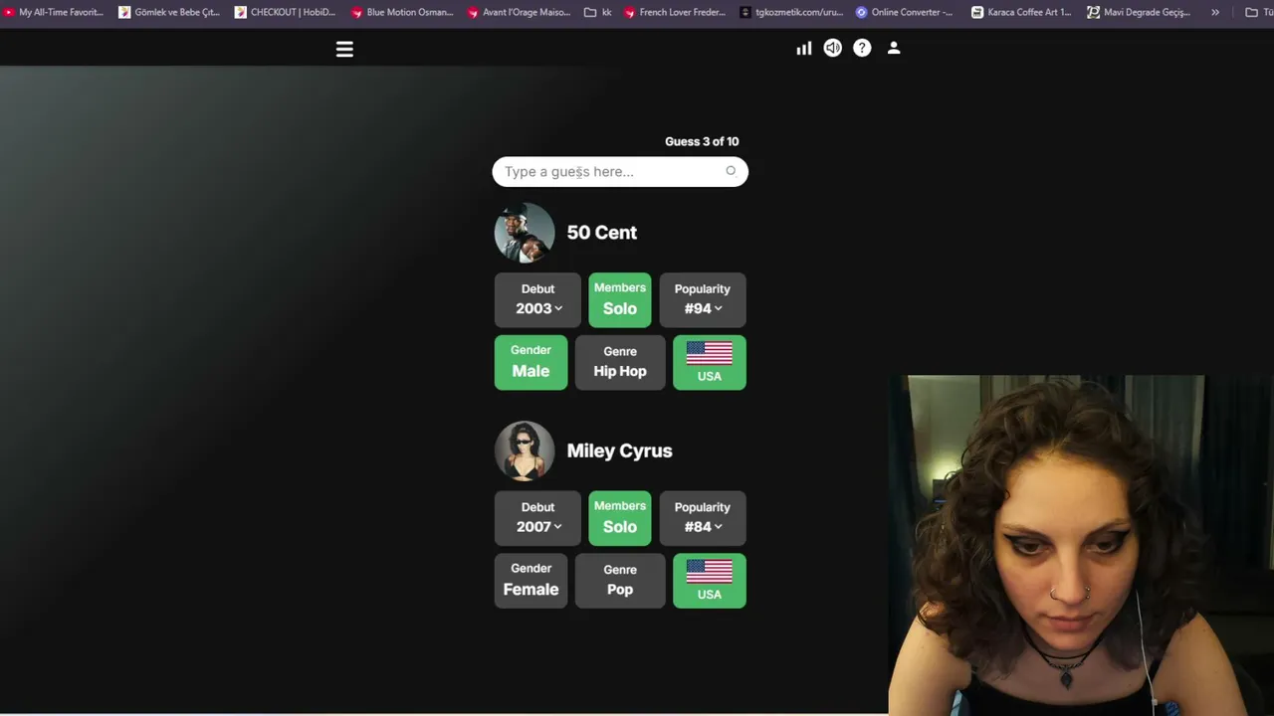Viewport: 1274px width, 716px height.
Task: Open the 'My All-Time Favorit...' bookmark
Action: [x=54, y=12]
